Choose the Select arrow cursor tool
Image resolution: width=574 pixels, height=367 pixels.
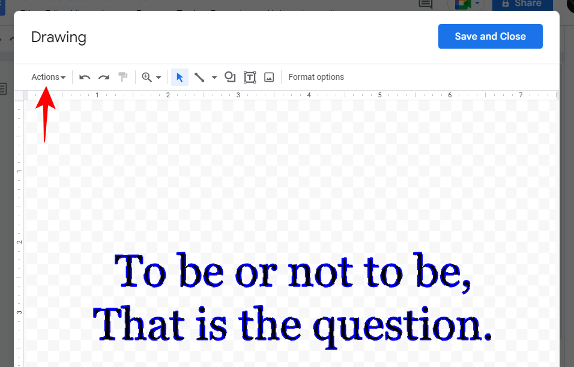pyautogui.click(x=180, y=77)
